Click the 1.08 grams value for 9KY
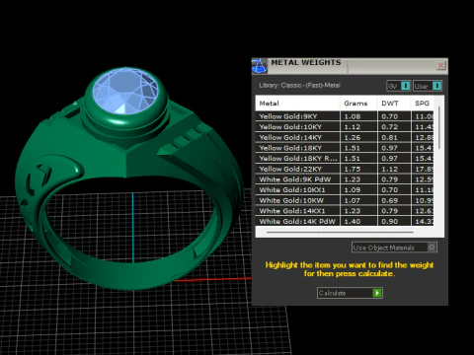474x355 pixels. point(353,116)
